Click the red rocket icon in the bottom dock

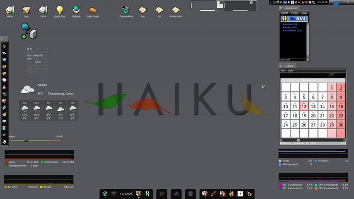(213, 193)
